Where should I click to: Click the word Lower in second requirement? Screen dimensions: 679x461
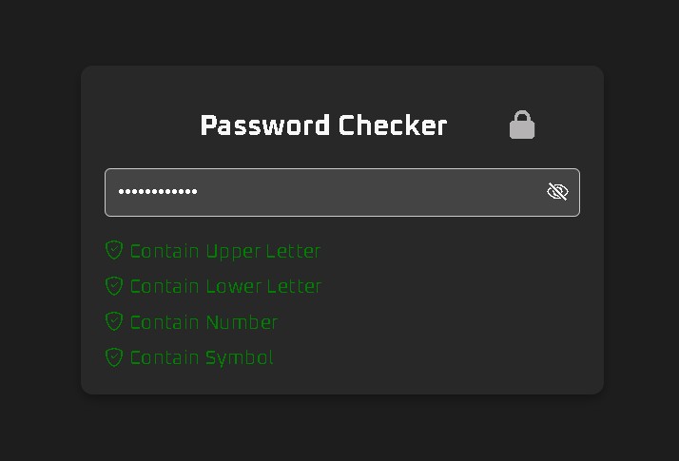[233, 286]
